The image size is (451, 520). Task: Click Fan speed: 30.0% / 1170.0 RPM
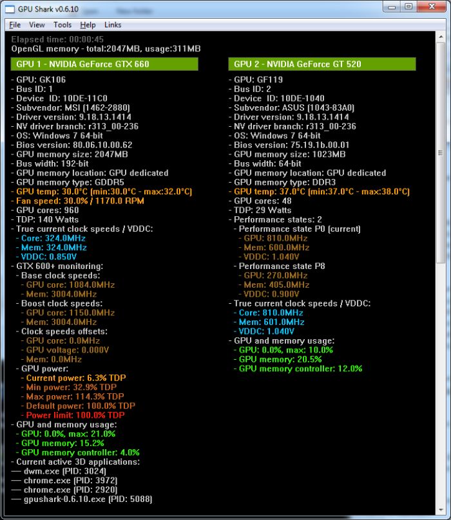[78, 201]
